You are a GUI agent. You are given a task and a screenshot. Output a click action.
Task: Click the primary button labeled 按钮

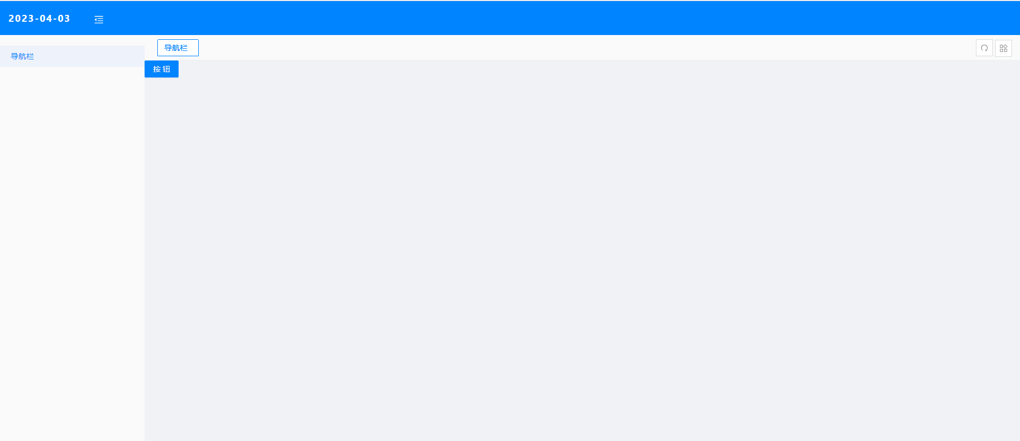162,69
